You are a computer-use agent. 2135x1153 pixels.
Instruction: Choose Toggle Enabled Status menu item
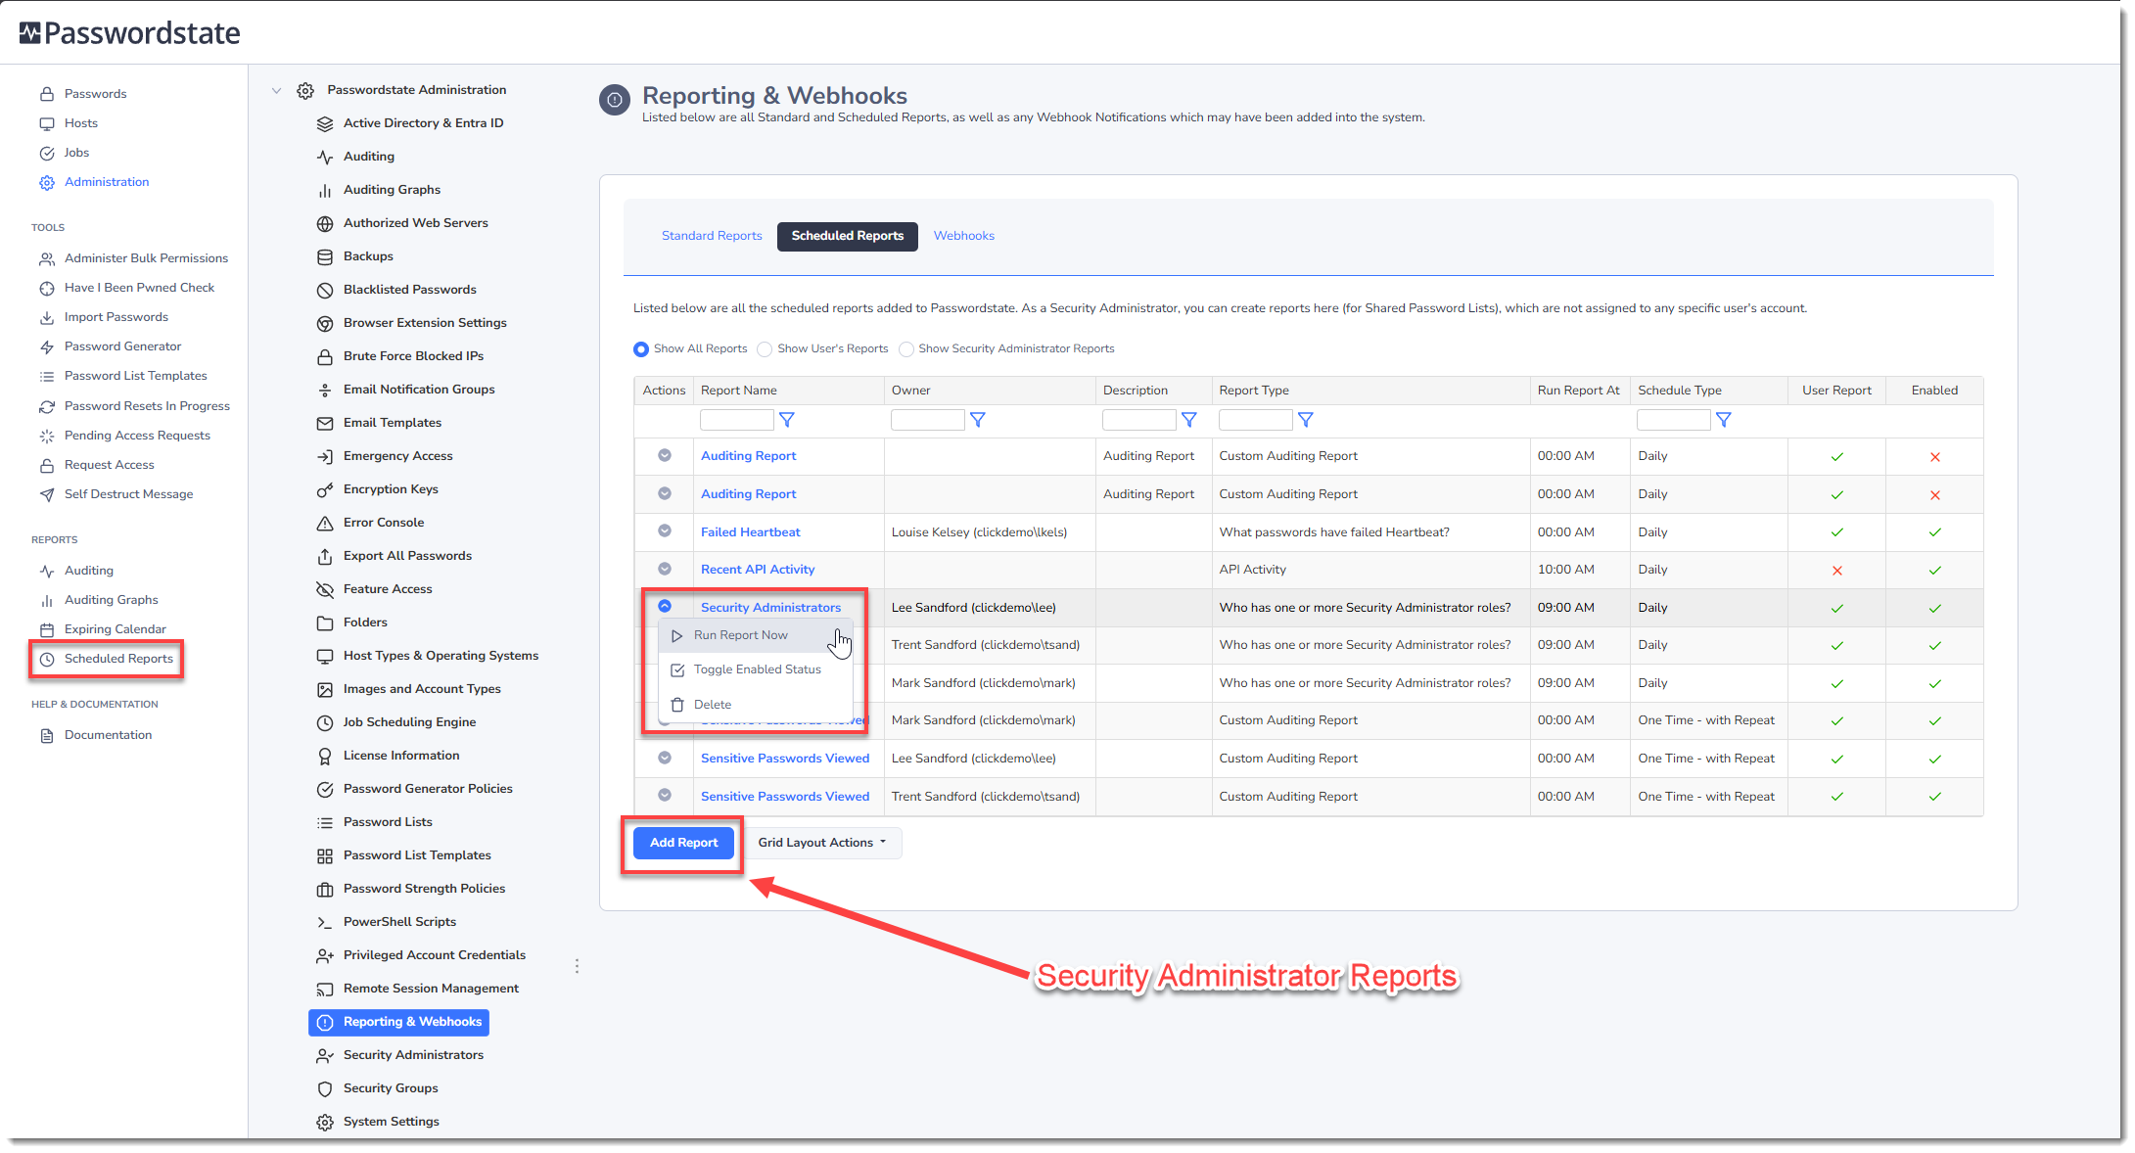[756, 669]
